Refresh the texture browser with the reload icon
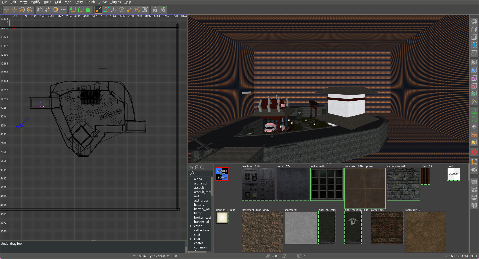The height and width of the screenshot is (259, 479). (x=202, y=167)
